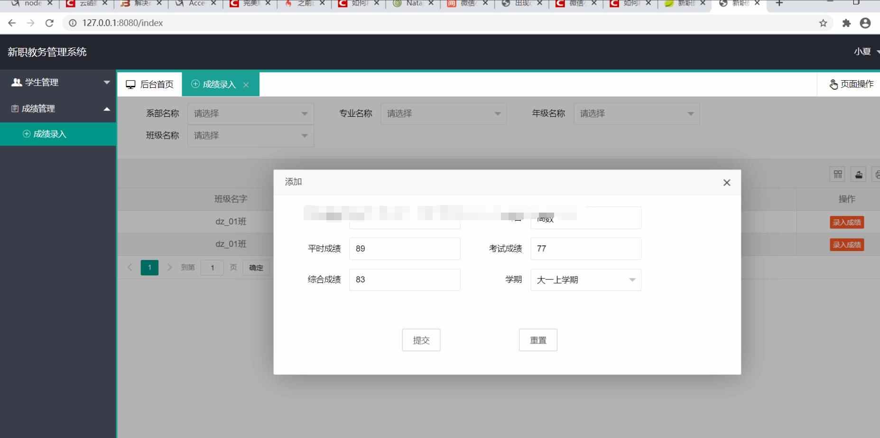Go back in browser history
The image size is (880, 438).
pyautogui.click(x=12, y=23)
